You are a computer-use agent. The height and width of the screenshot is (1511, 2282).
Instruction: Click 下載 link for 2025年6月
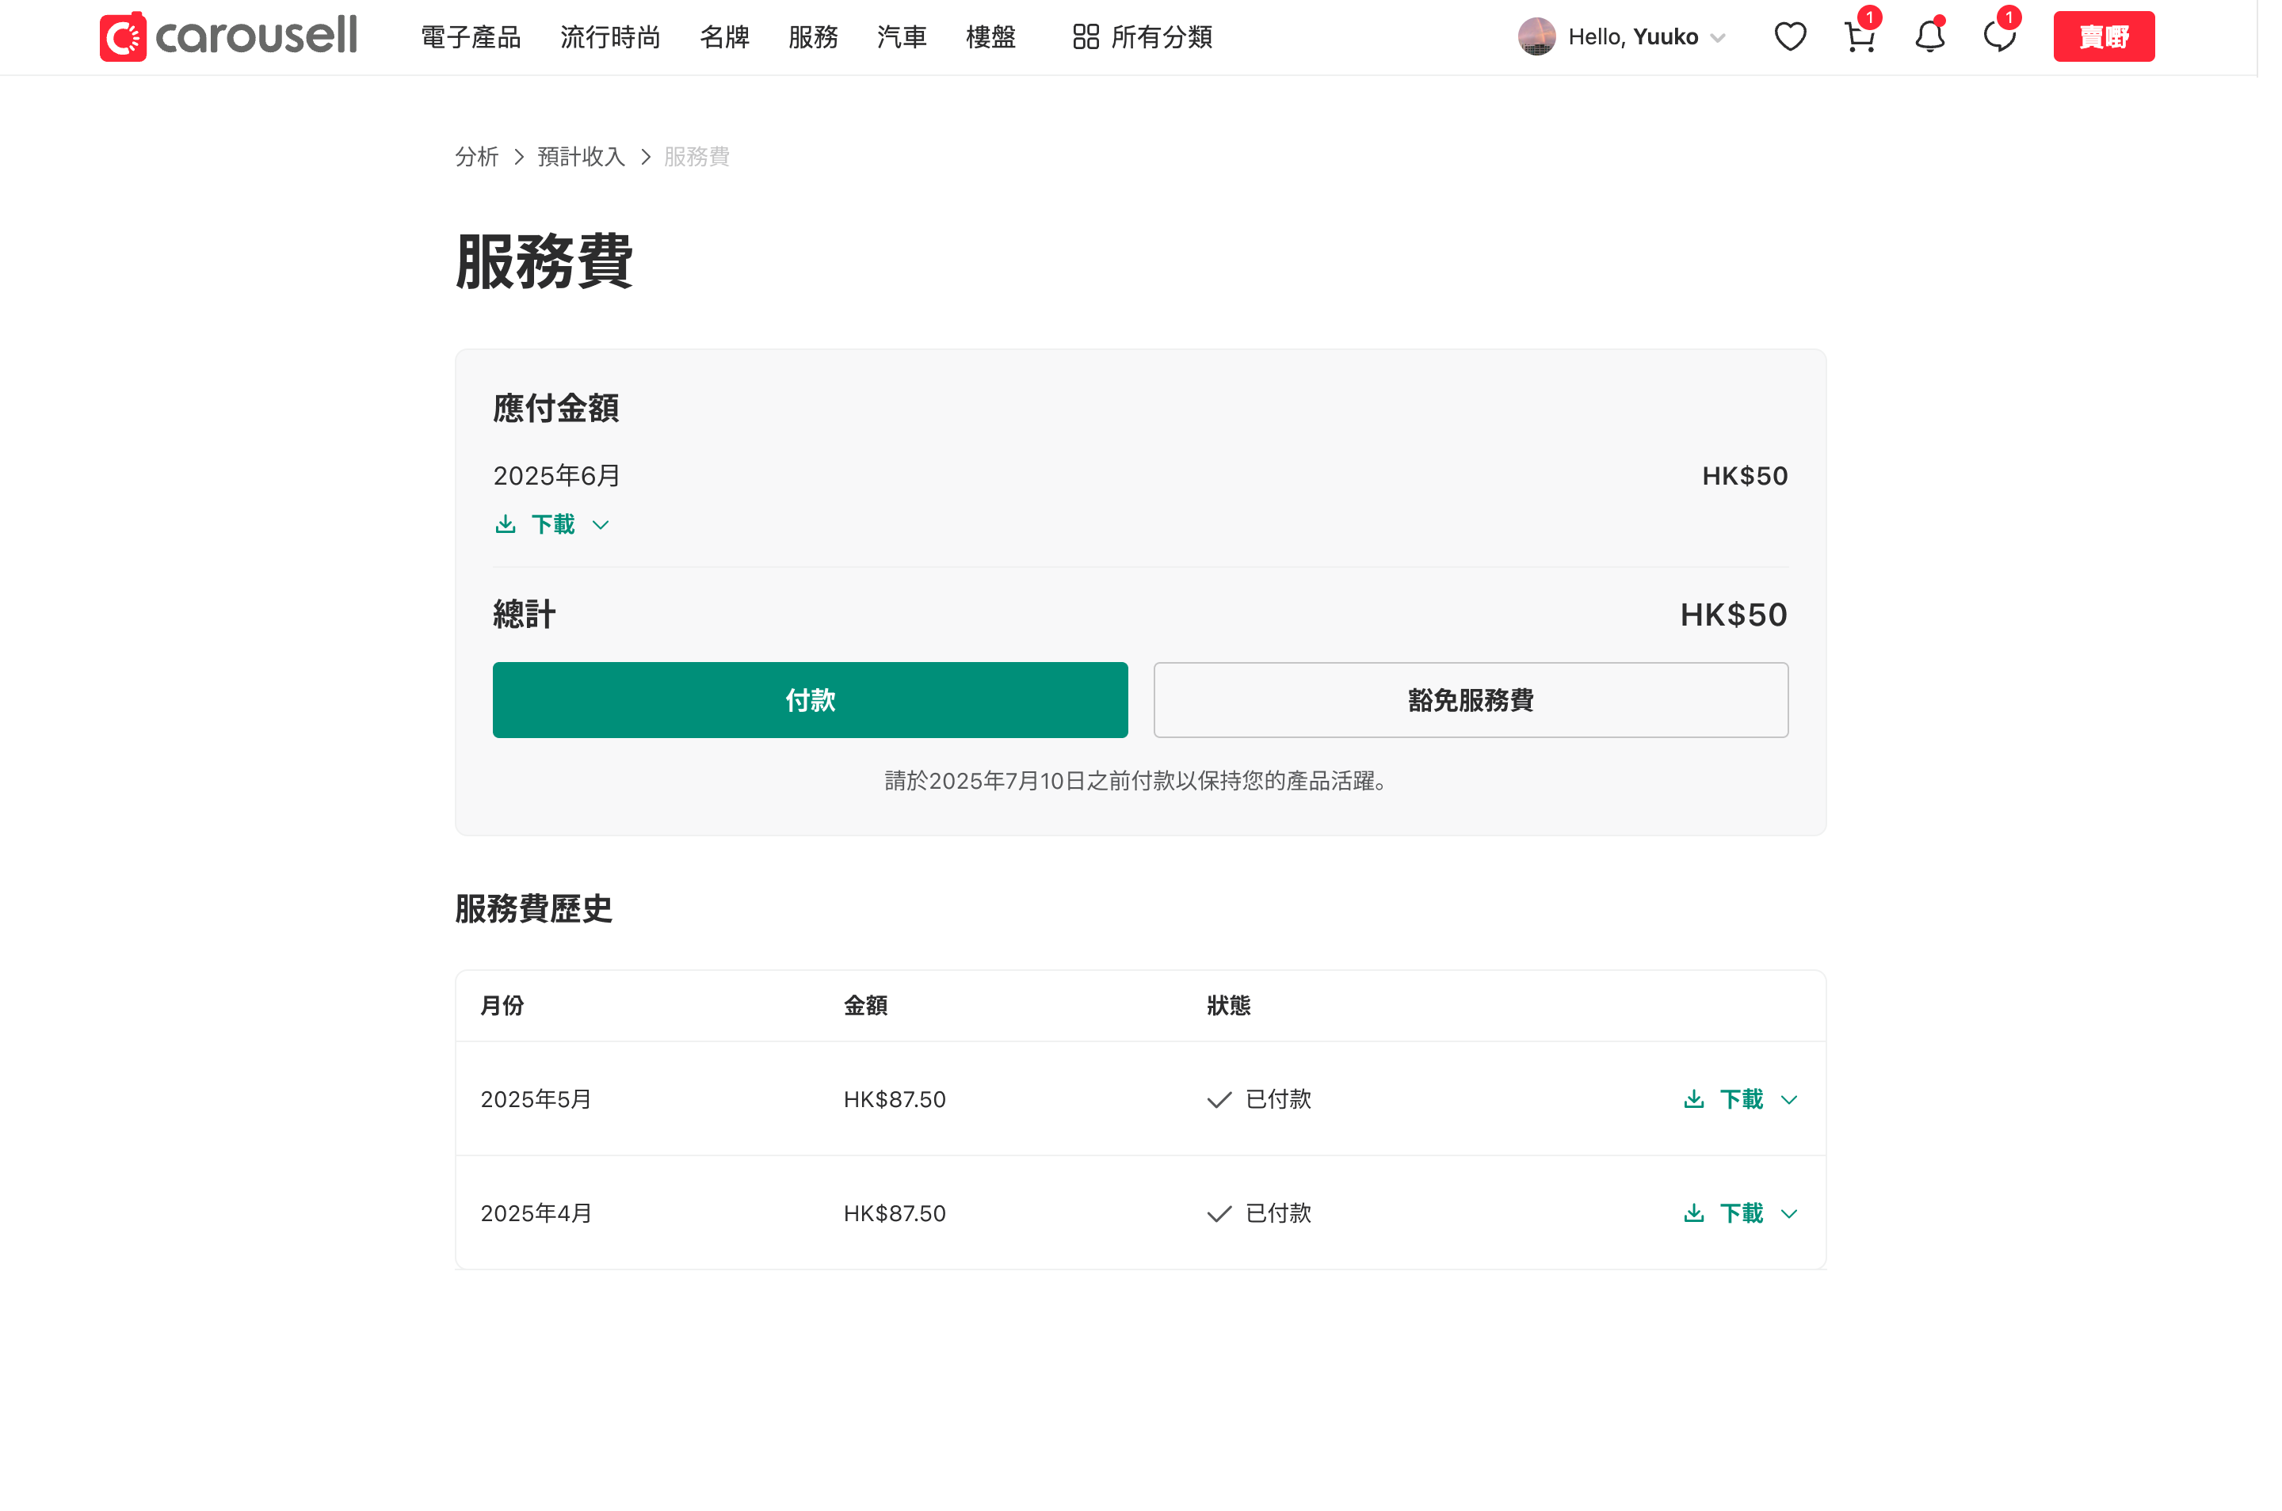(x=552, y=524)
